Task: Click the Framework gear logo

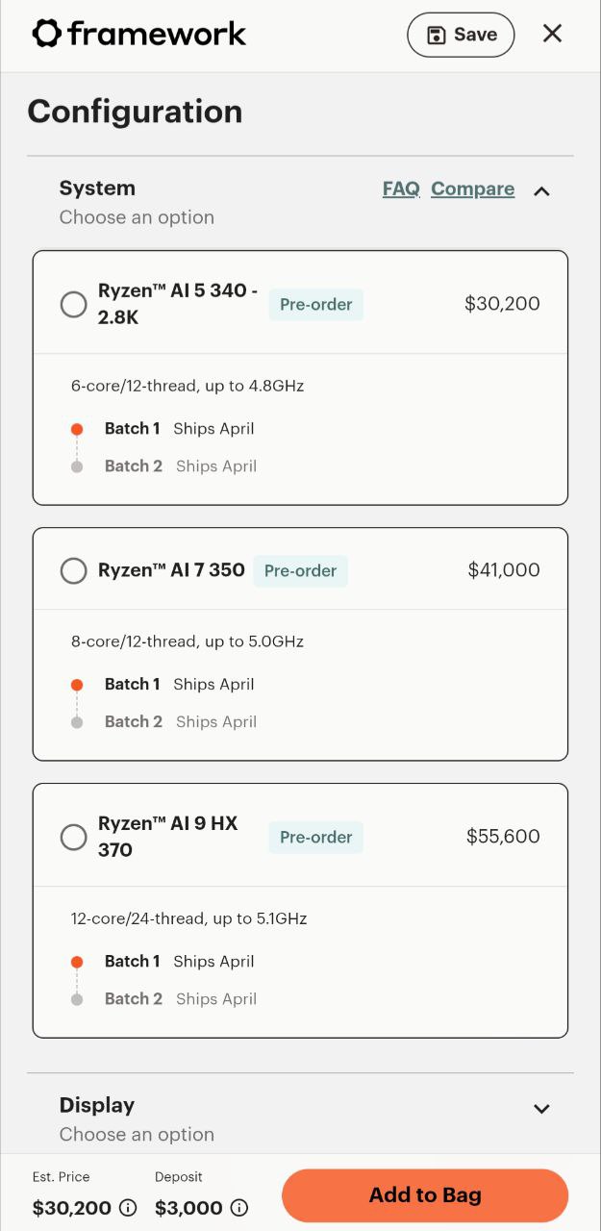Action: click(x=46, y=34)
